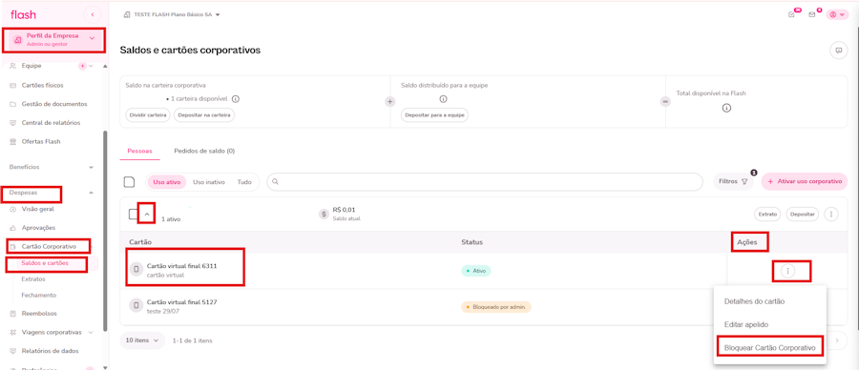Tick the select-all checkbox above the list

[129, 182]
